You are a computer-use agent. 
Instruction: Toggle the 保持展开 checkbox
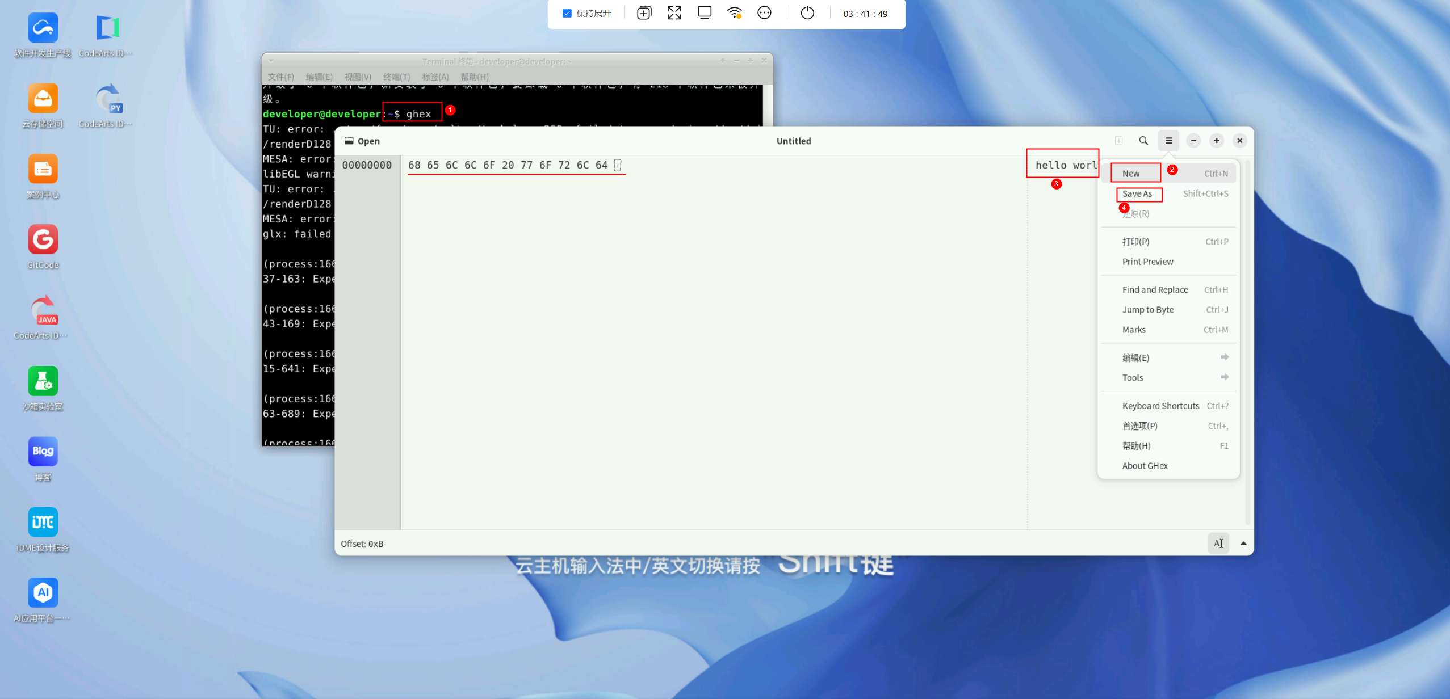pyautogui.click(x=567, y=13)
